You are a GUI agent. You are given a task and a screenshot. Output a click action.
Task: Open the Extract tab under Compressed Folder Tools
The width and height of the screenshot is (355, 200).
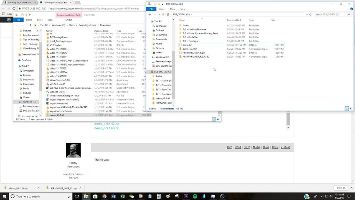[69, 20]
